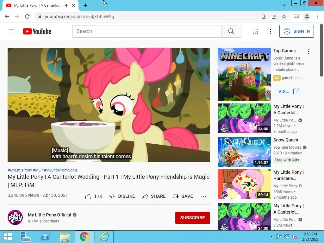Close the My Little Pony tab
Viewport: 324px width, 243px height.
click(73, 5)
